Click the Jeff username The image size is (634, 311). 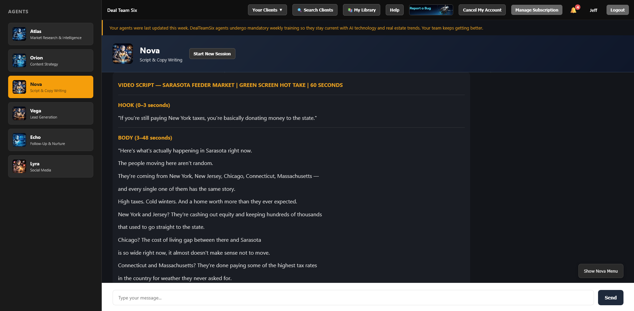(593, 10)
